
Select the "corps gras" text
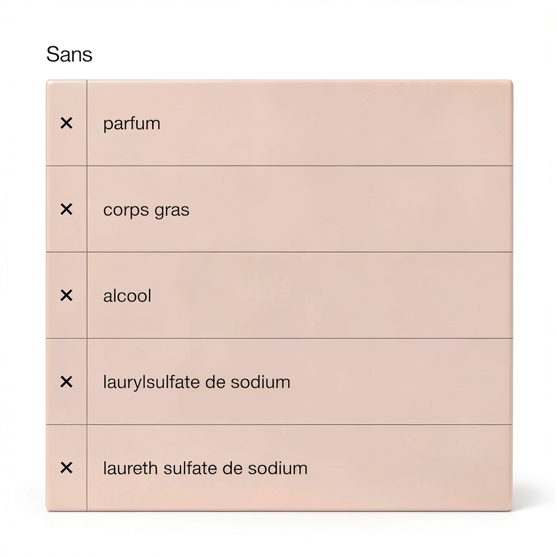tap(146, 211)
